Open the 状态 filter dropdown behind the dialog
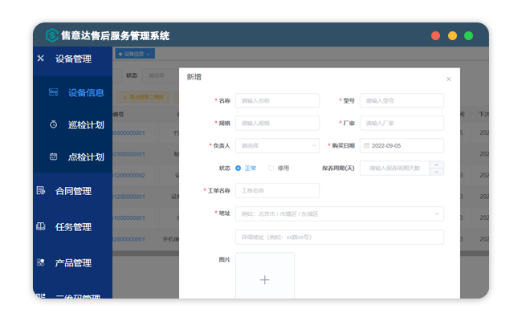522x321 pixels. (161, 75)
